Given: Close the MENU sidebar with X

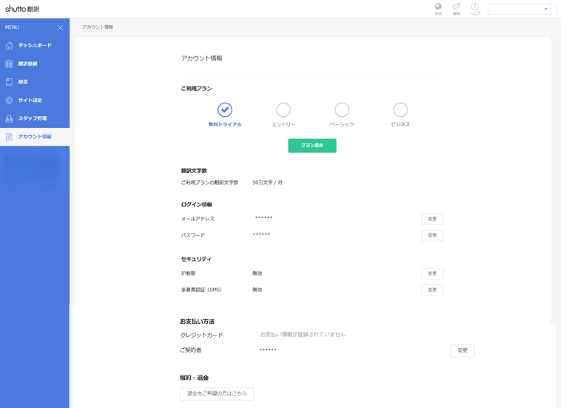Looking at the screenshot, I should 61,27.
